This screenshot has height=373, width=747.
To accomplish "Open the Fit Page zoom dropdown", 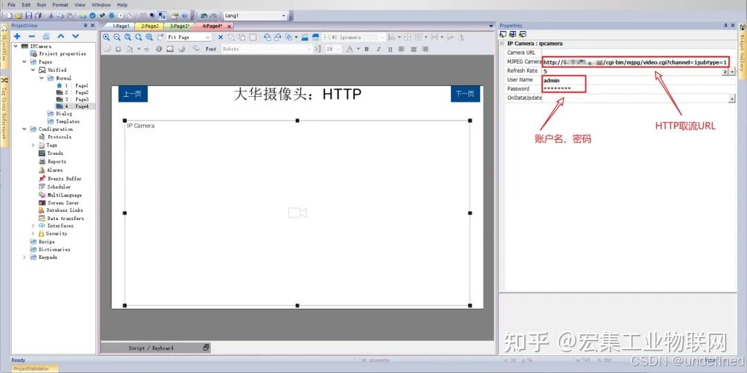I will click(x=207, y=37).
